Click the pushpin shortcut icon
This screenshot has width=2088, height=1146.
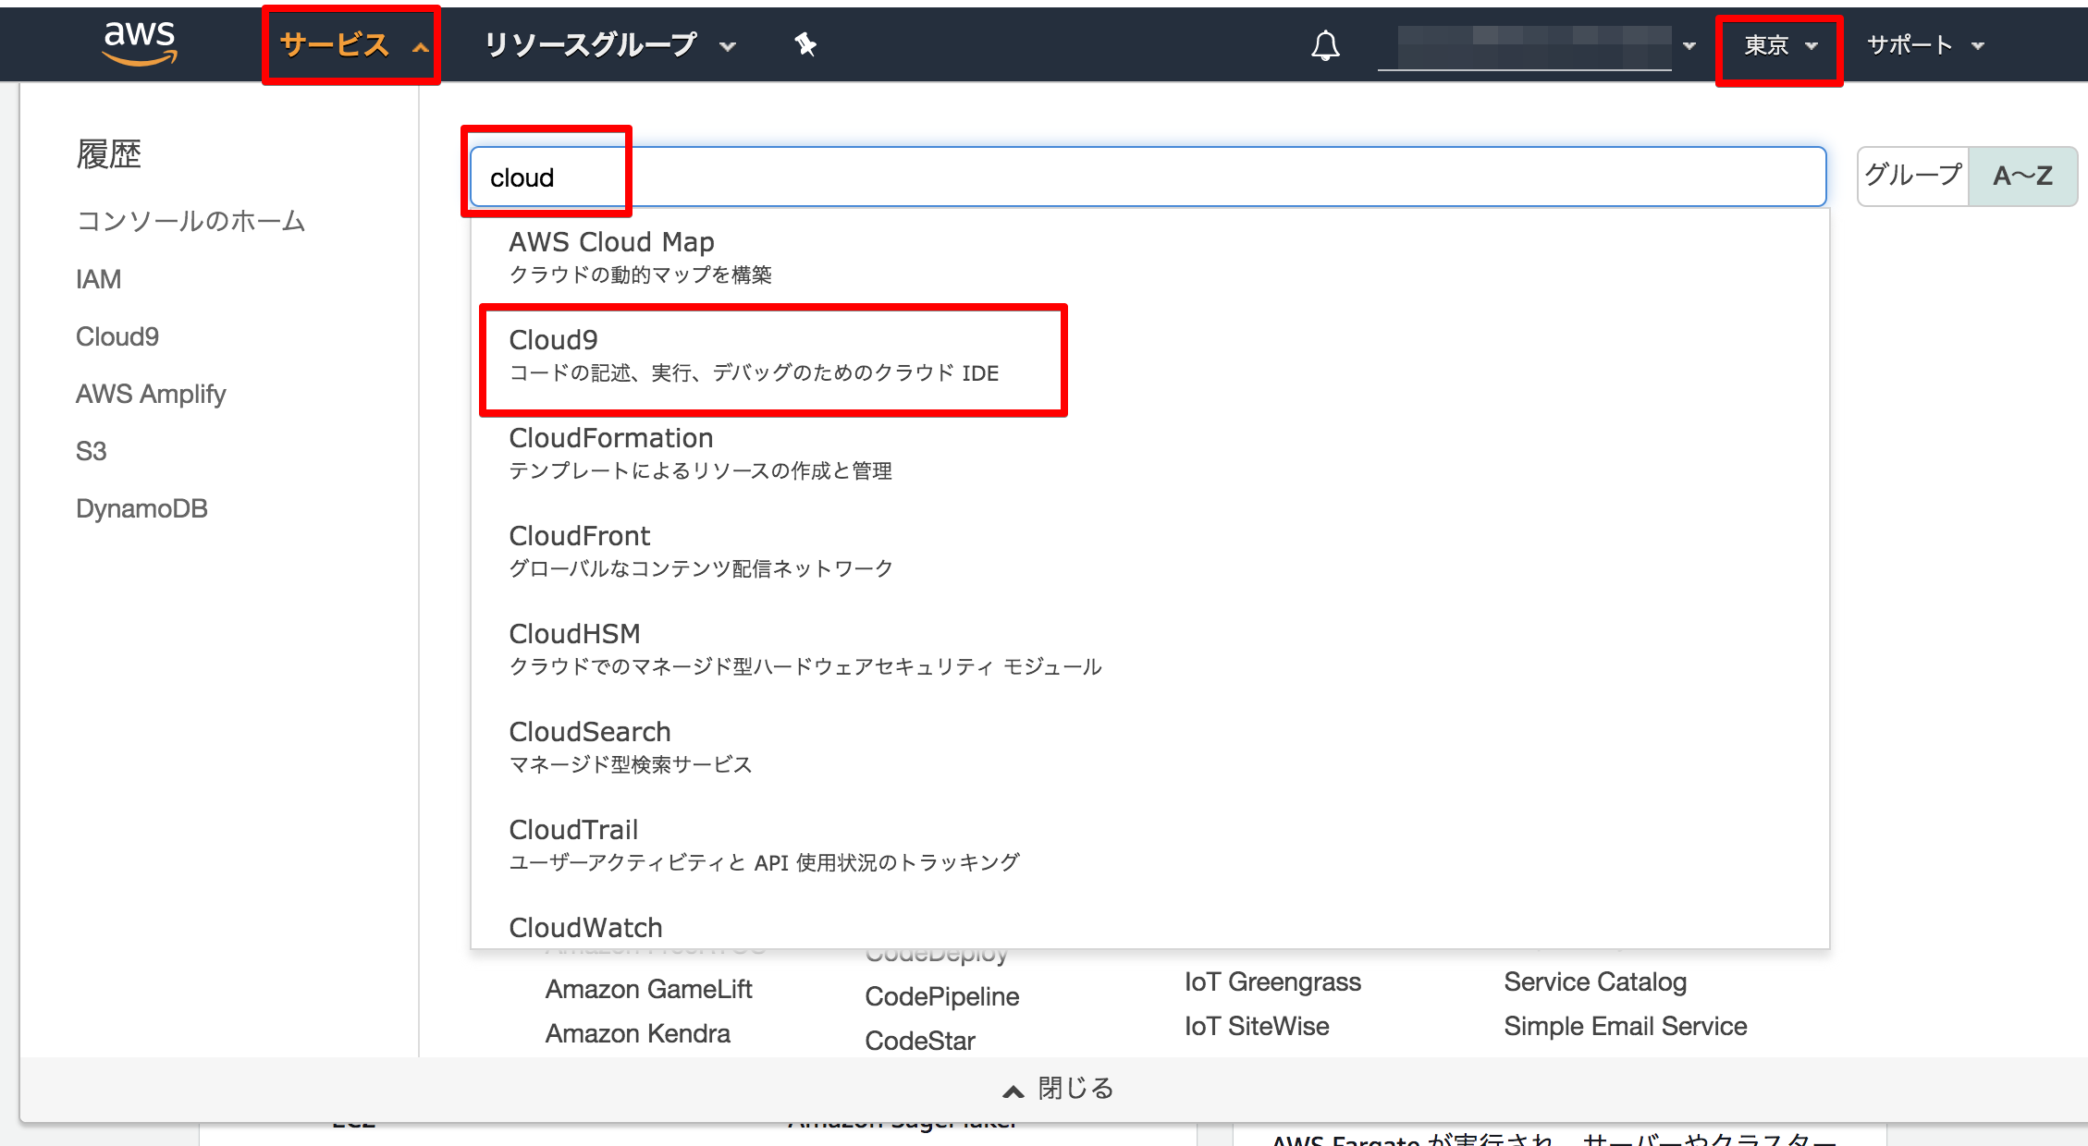click(x=805, y=44)
